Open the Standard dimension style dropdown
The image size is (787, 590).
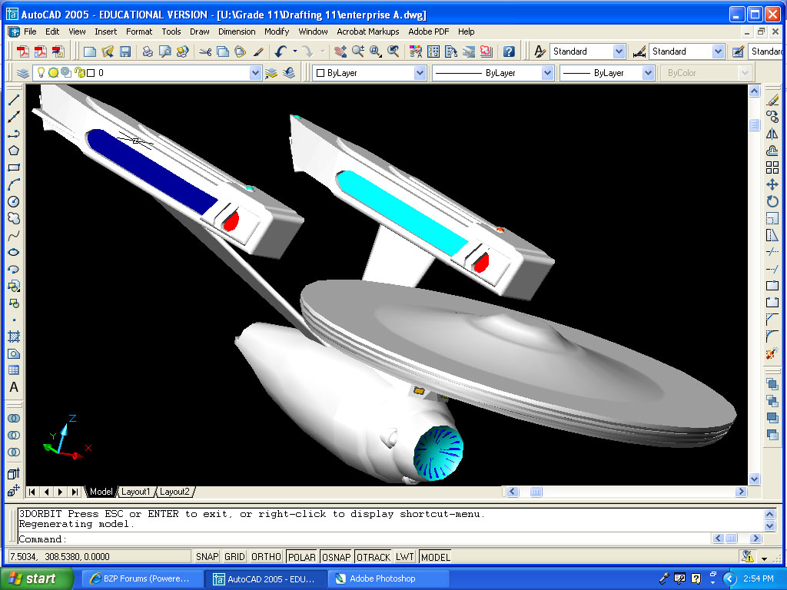[718, 51]
